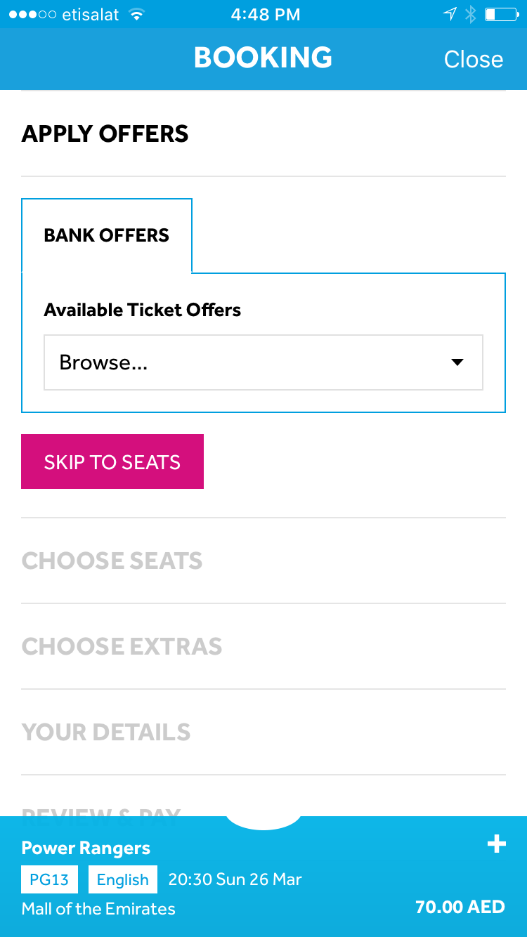Click the SKIP TO SEATS button
The width and height of the screenshot is (527, 937).
(x=112, y=461)
